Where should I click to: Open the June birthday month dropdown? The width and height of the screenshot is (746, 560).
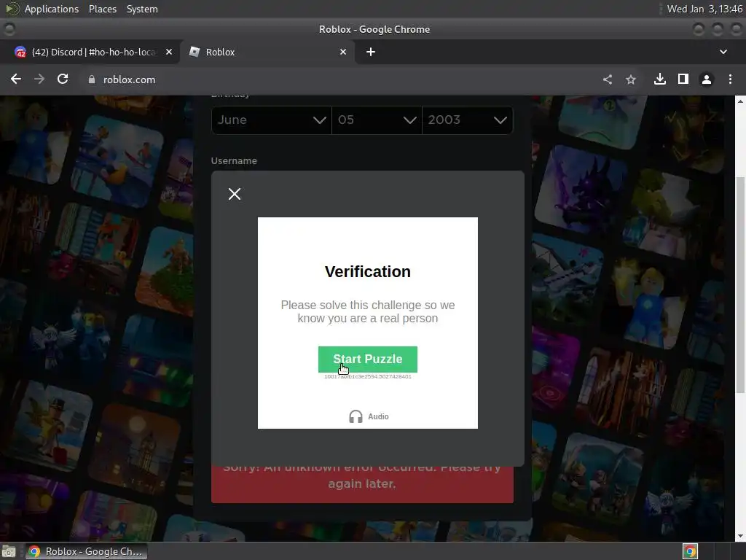coord(271,120)
